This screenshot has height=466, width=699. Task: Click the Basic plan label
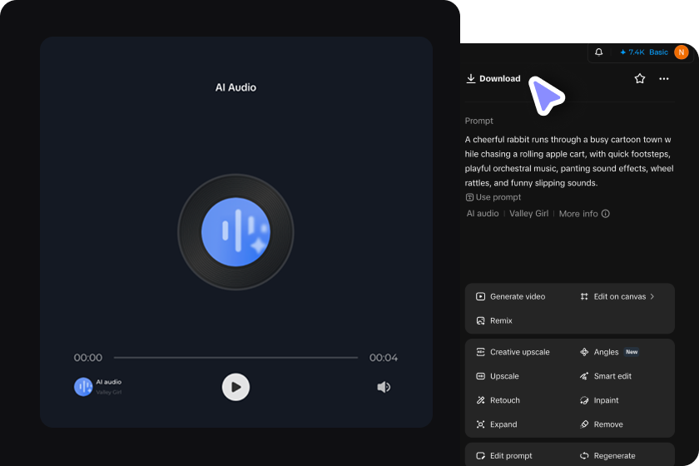coord(658,52)
